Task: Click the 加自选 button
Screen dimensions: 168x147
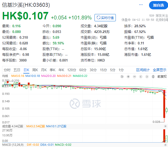Action: pos(158,5)
